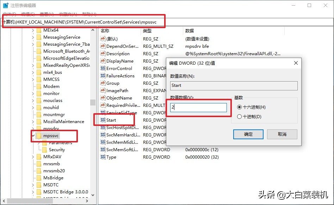Click the icon next to ImagePath value
The height and width of the screenshot is (205, 334).
(x=103, y=90)
